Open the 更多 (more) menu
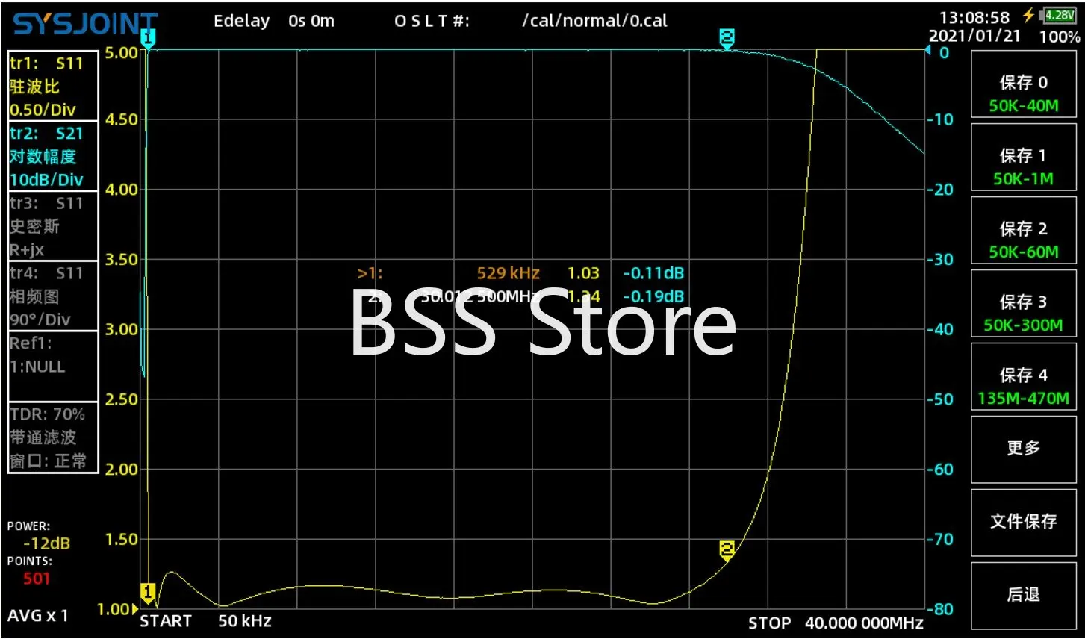The image size is (1085, 639). [x=1023, y=449]
